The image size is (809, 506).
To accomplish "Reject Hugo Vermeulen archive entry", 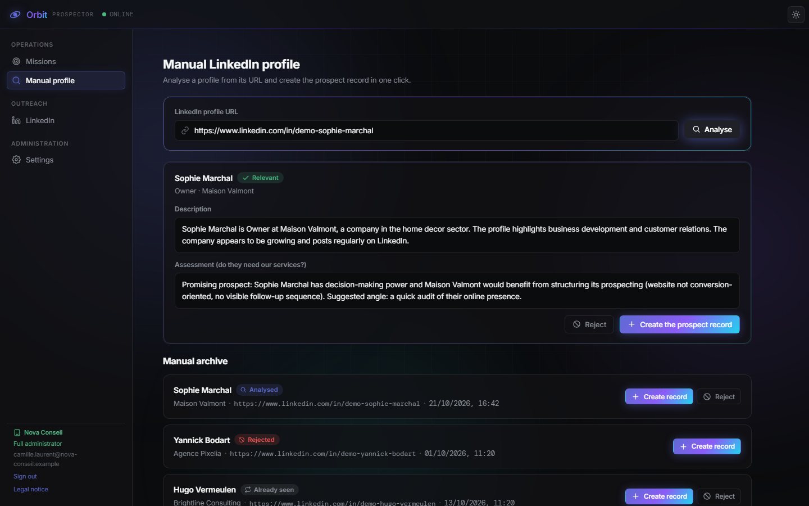I will pyautogui.click(x=719, y=496).
